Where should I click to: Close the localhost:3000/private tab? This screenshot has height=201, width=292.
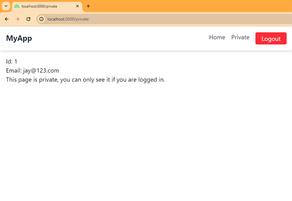coord(78,6)
